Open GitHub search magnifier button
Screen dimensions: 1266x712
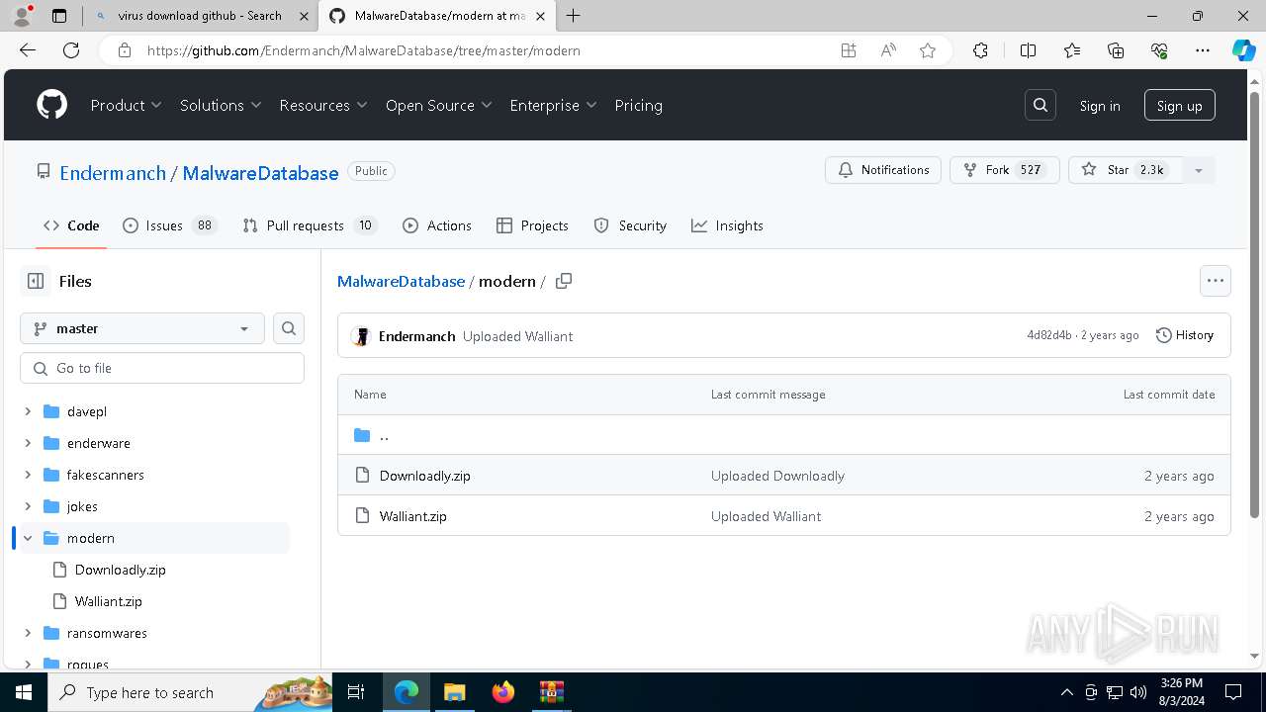click(1040, 105)
